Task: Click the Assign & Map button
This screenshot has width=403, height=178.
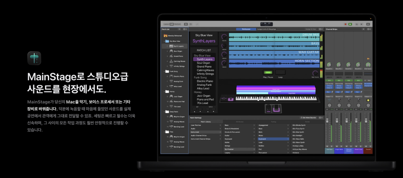Action: (311, 29)
